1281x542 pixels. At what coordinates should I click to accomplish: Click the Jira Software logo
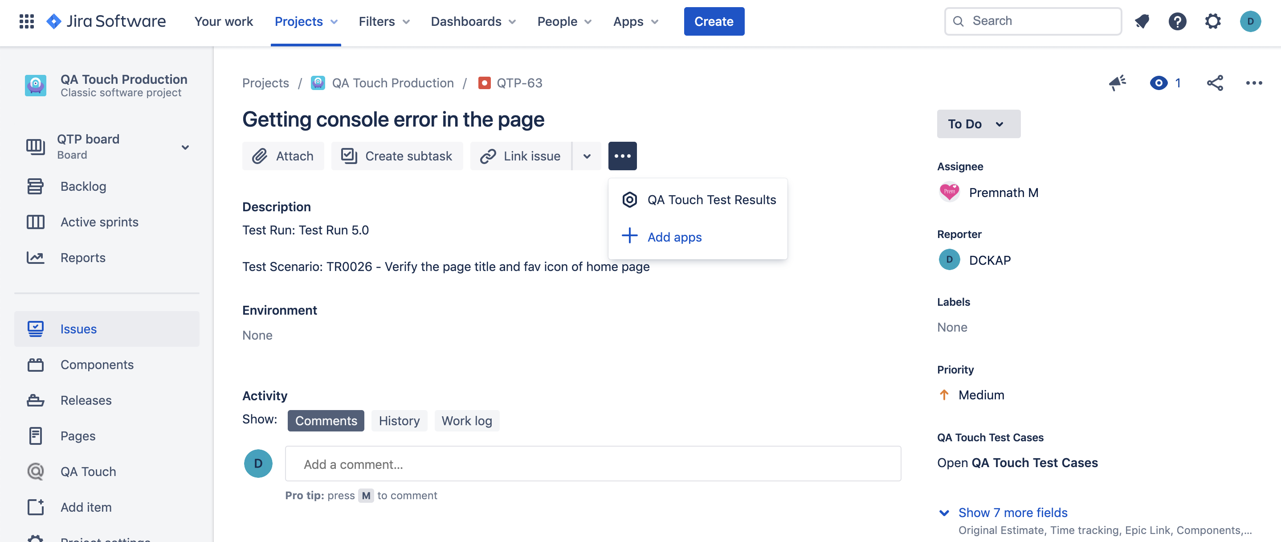(x=106, y=21)
